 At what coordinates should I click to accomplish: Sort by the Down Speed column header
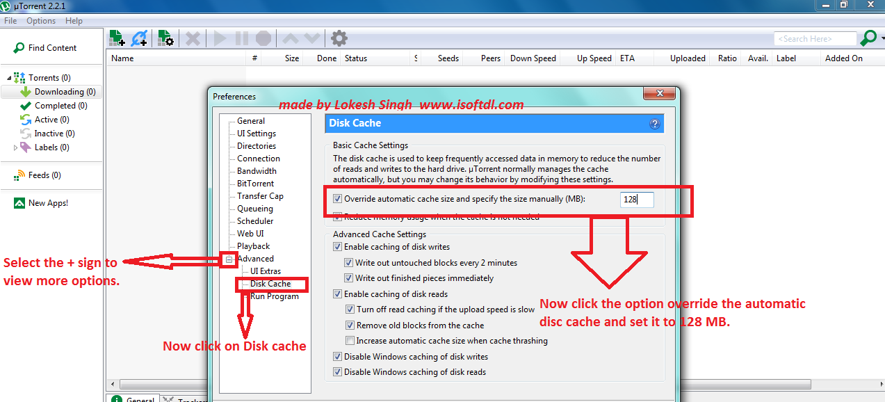pyautogui.click(x=533, y=58)
